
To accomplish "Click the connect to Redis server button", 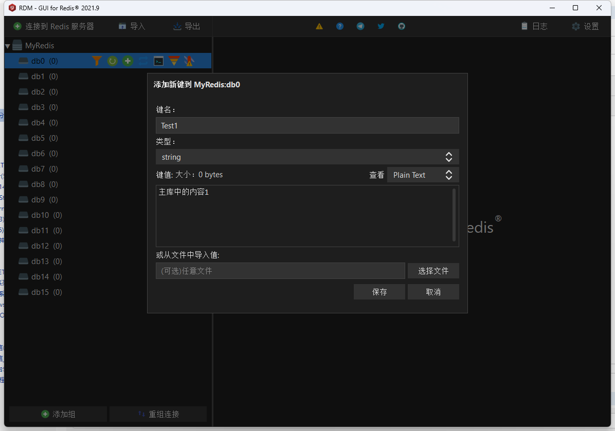I will pos(53,26).
